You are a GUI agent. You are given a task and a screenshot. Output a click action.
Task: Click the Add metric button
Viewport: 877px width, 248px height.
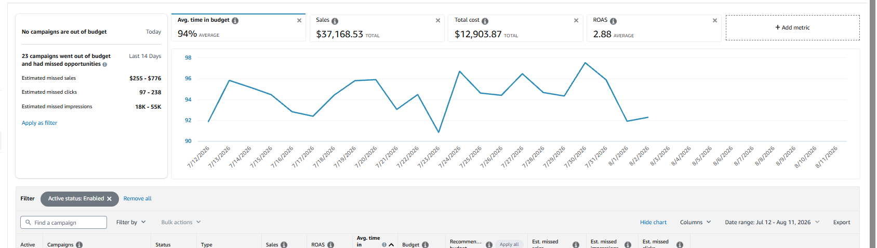793,28
